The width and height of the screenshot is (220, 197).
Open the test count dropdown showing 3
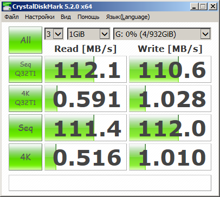coord(54,34)
